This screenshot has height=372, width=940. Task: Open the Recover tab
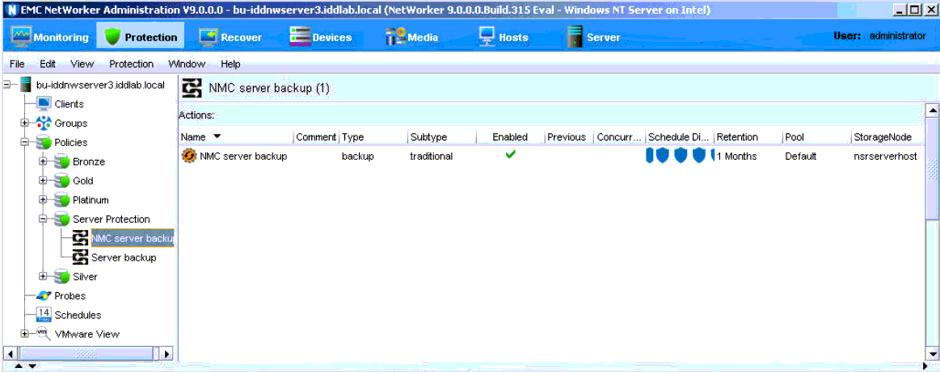click(230, 37)
